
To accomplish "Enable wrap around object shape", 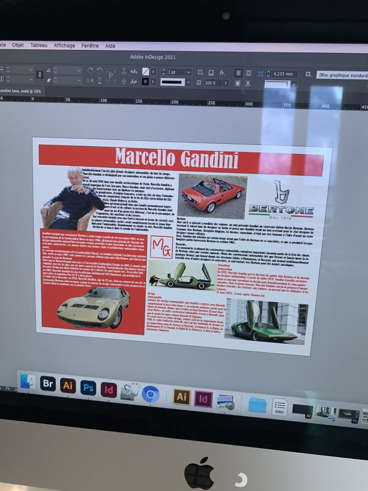I will [238, 83].
